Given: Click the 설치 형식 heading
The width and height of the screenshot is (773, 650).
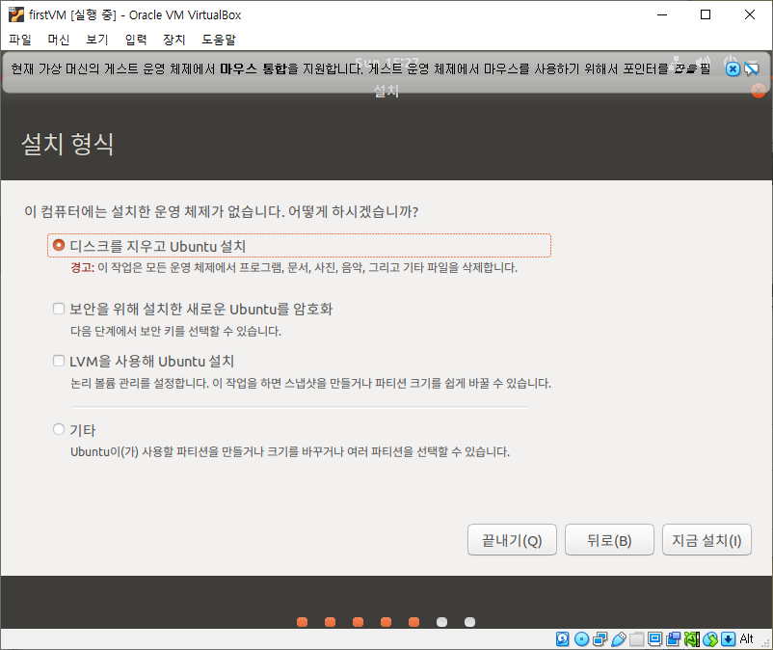Looking at the screenshot, I should 67,145.
